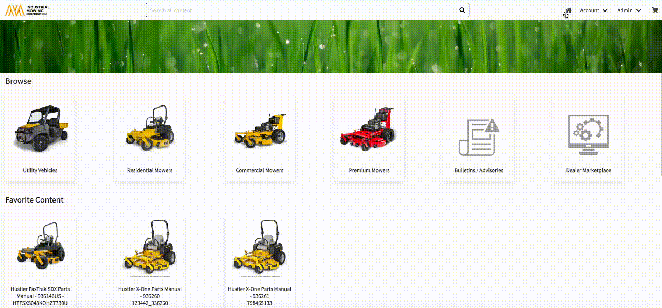Click the home icon in header
The width and height of the screenshot is (662, 308).
[569, 10]
